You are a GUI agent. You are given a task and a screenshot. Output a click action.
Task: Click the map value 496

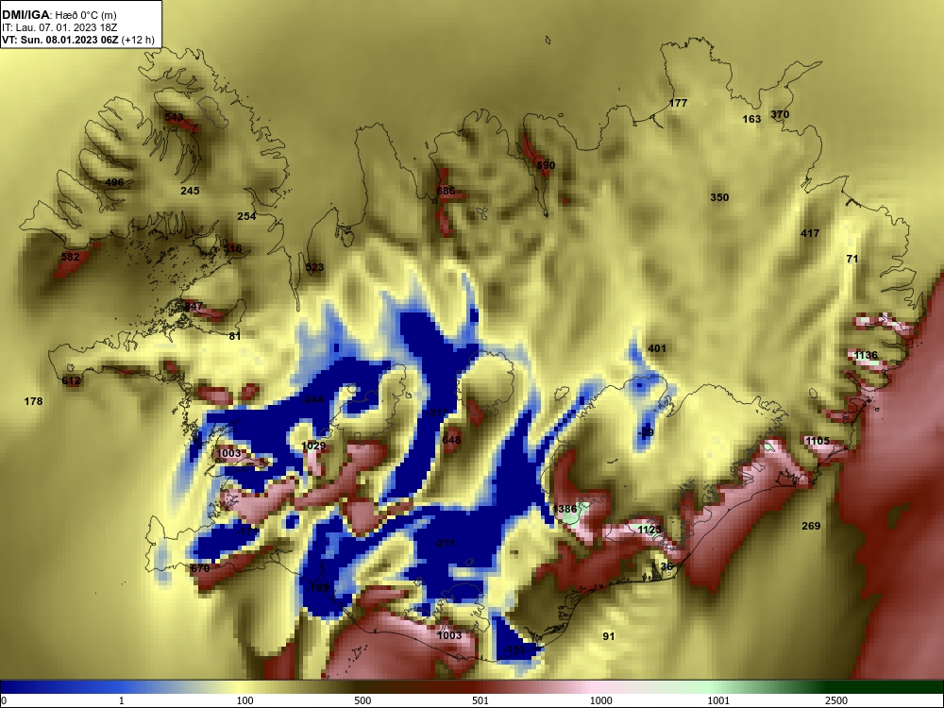tap(114, 182)
